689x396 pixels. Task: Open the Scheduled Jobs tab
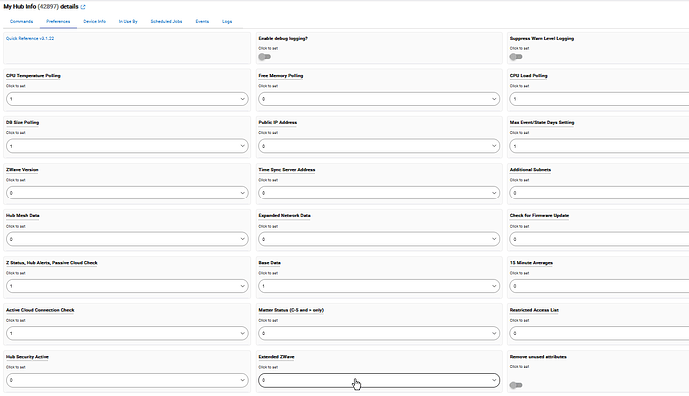click(166, 21)
